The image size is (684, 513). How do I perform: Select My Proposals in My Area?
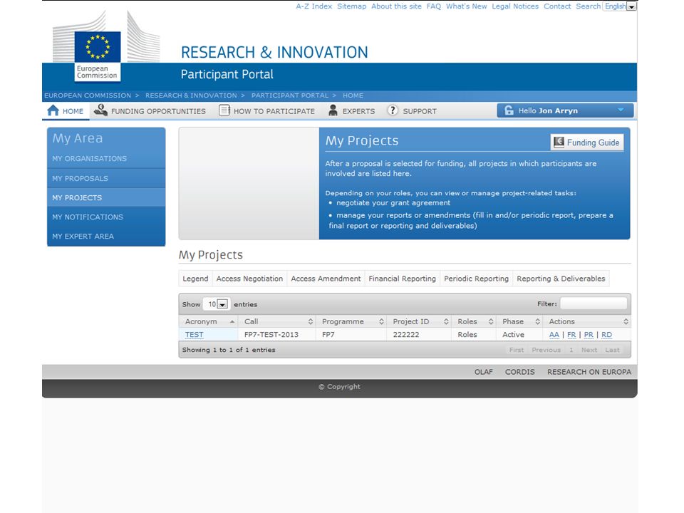click(106, 178)
